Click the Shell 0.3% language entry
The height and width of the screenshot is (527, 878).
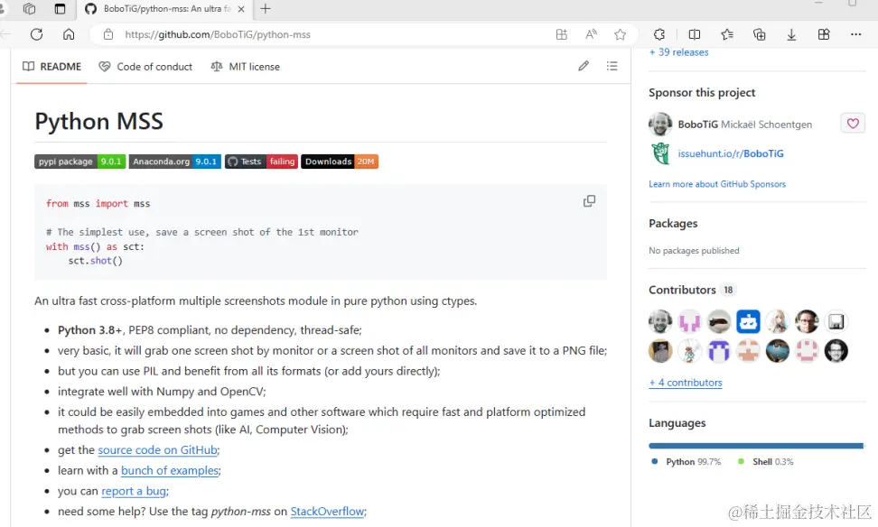coord(766,461)
